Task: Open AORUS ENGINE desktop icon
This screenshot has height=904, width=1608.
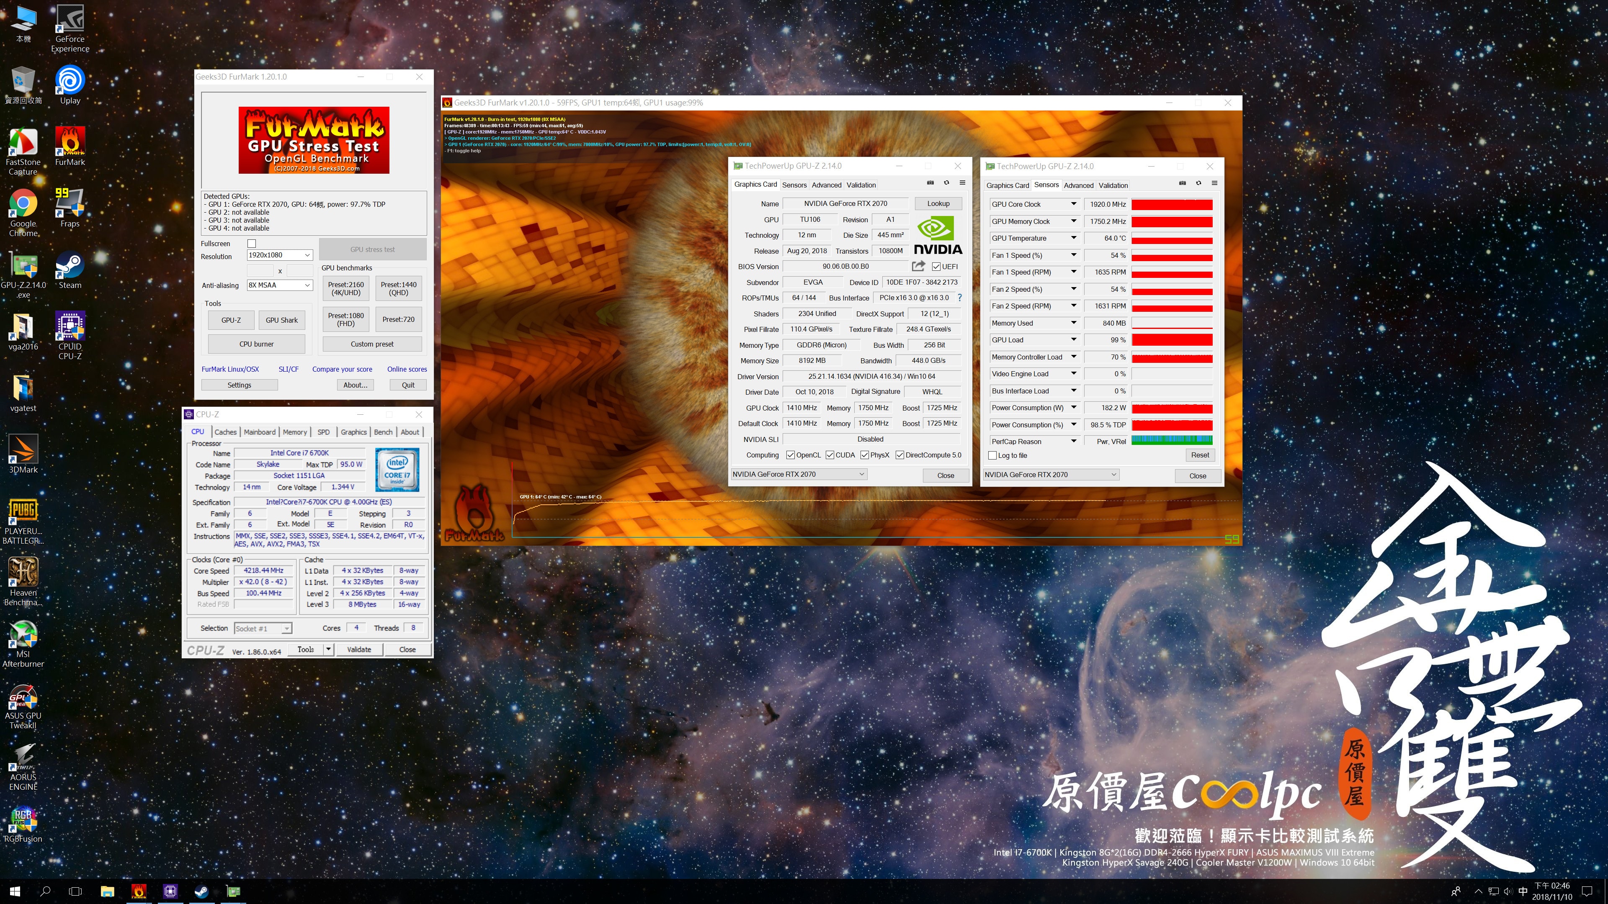Action: point(23,768)
